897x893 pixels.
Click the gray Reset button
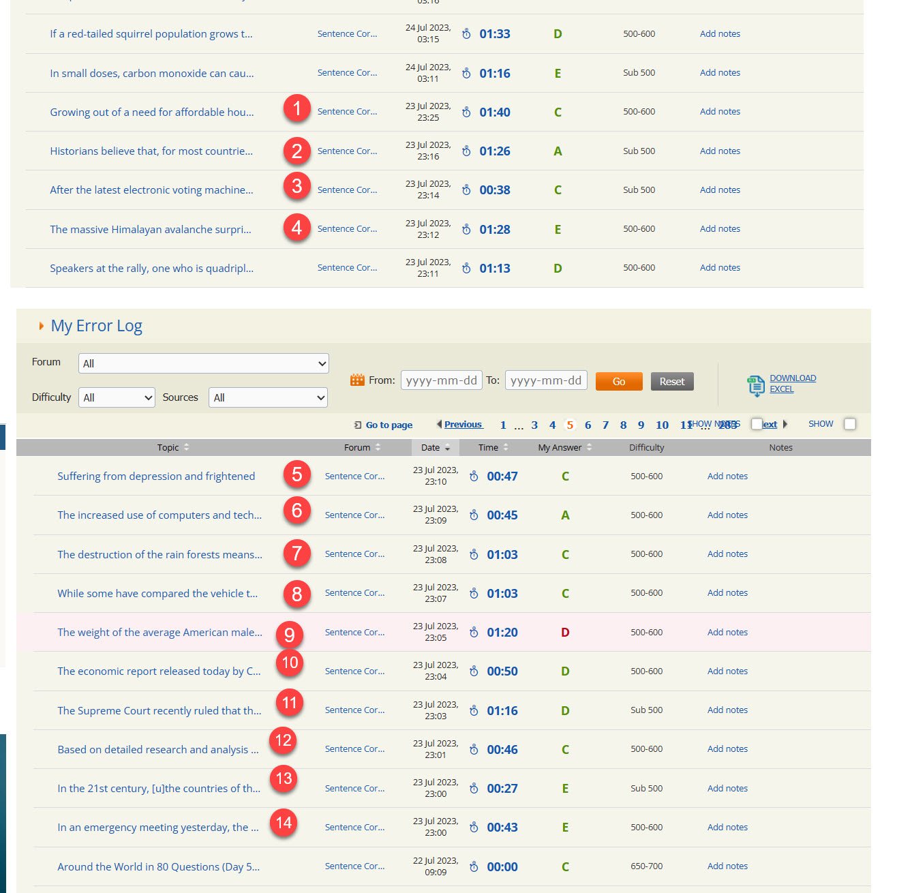click(x=671, y=382)
